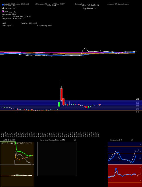This screenshot has height=187, width=142.
Task: Click the large green candlestick before the spike
Action: pyautogui.click(x=59, y=104)
